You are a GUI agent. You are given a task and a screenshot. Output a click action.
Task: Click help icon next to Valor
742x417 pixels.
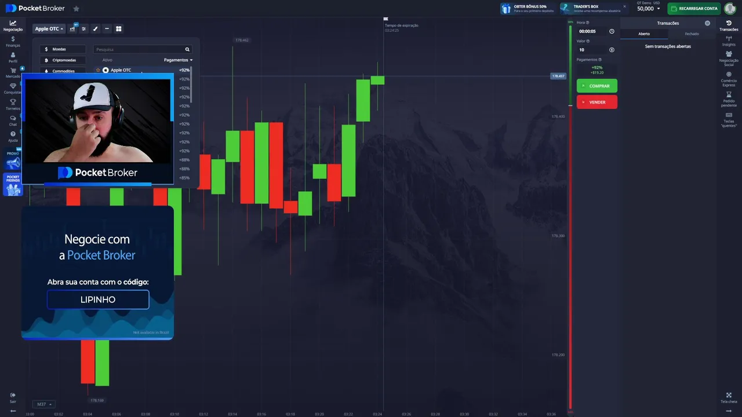[x=588, y=41]
